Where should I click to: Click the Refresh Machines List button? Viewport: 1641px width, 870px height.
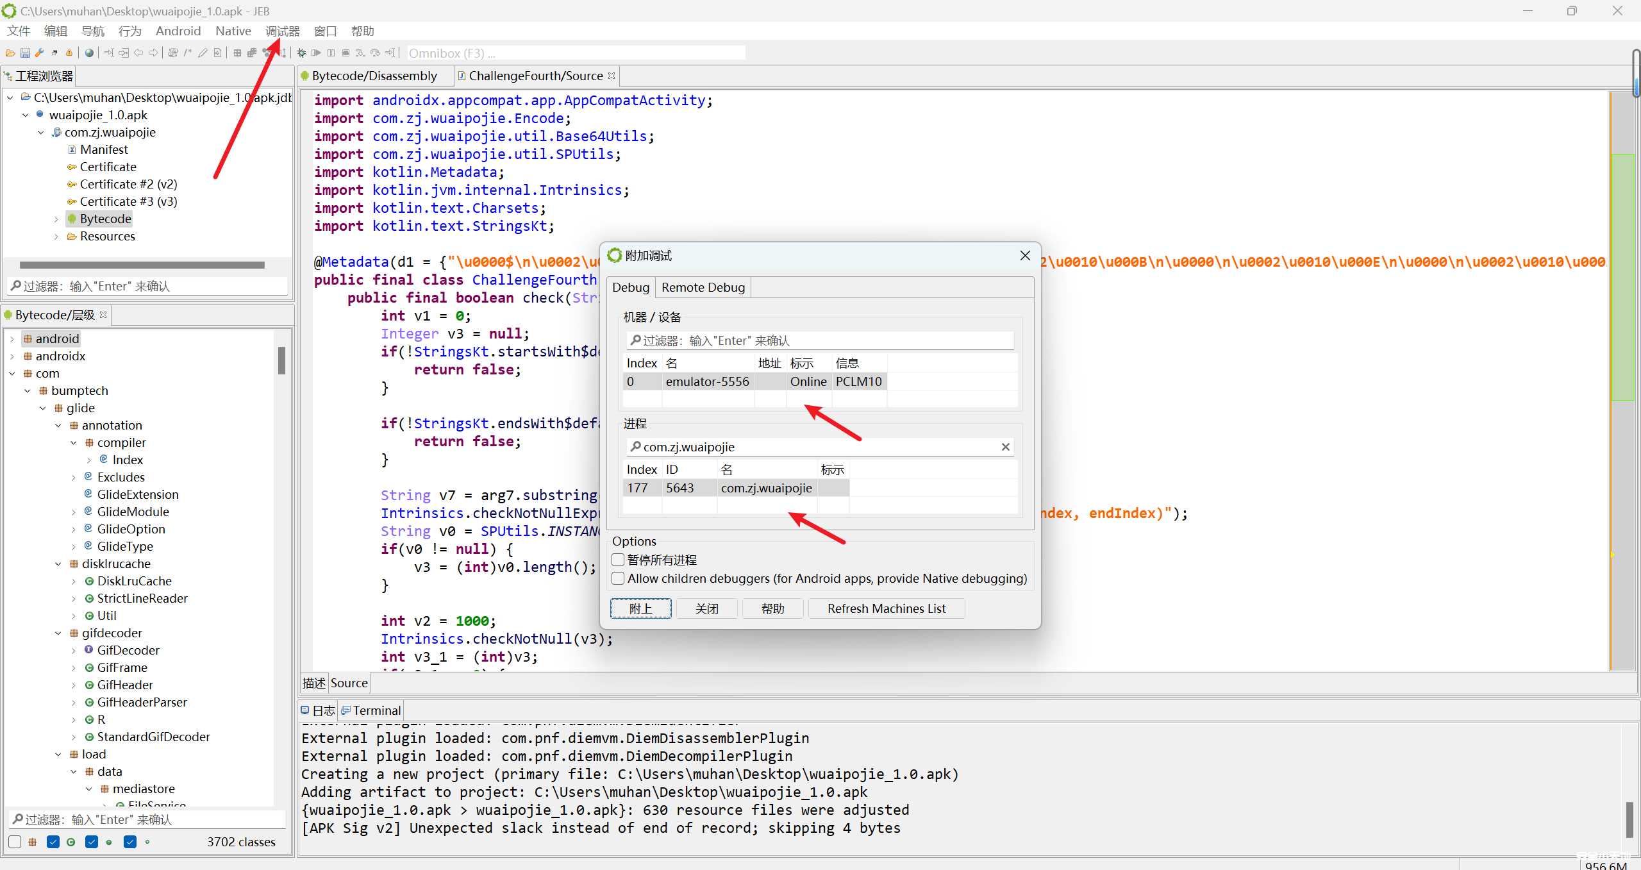[x=886, y=608]
